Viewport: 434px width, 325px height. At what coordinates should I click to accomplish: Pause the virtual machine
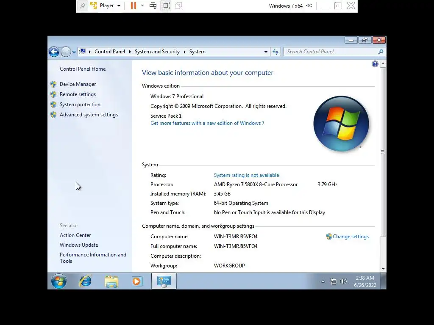pyautogui.click(x=134, y=6)
